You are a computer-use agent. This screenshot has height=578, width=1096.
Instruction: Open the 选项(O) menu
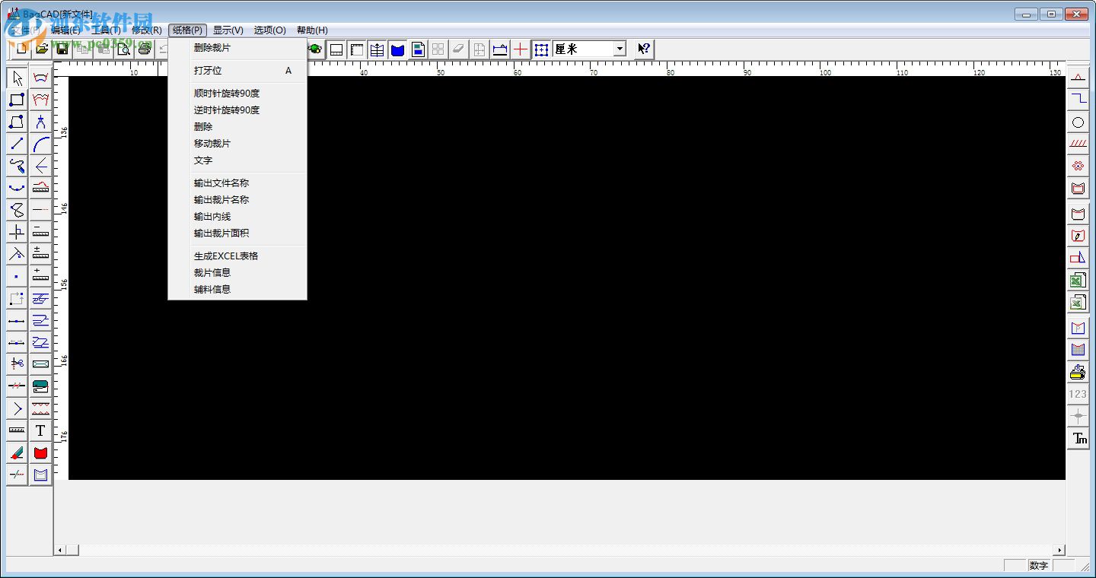coord(270,30)
